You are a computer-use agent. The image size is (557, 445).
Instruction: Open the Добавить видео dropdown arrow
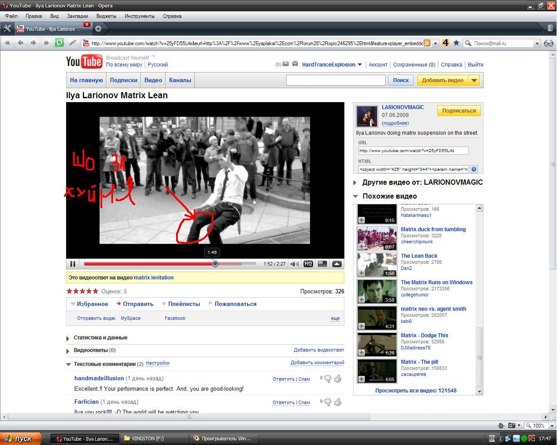474,80
